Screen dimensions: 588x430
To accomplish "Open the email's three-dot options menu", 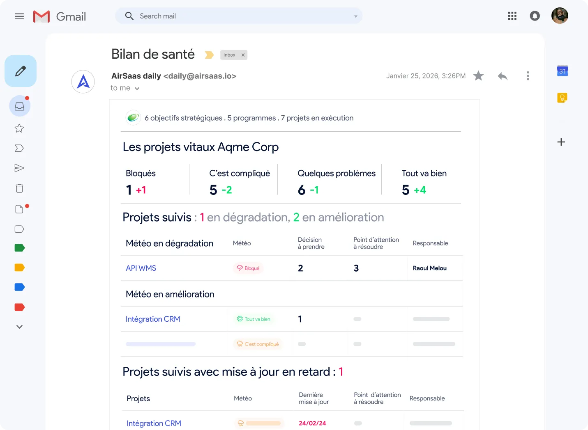I will tap(528, 76).
